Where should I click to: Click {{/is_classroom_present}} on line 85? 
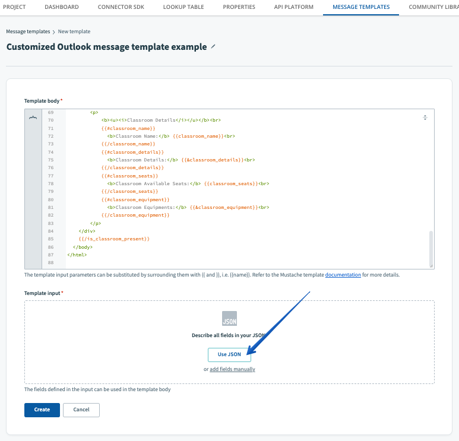(114, 239)
